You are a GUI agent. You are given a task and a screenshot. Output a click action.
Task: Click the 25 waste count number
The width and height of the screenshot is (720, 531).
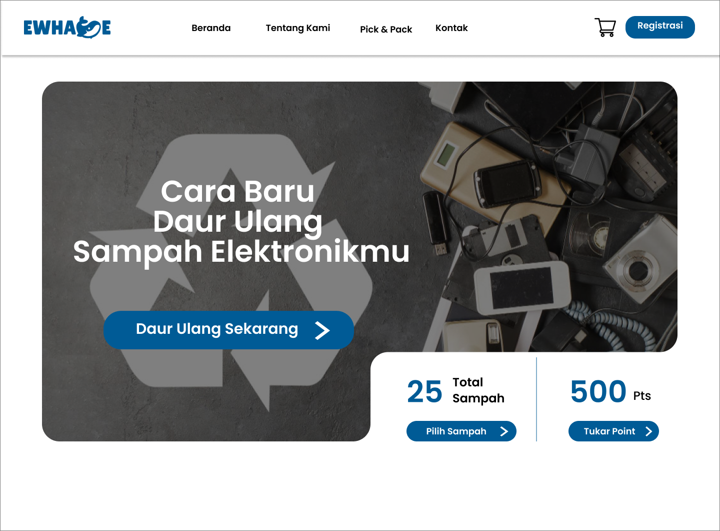tap(424, 391)
